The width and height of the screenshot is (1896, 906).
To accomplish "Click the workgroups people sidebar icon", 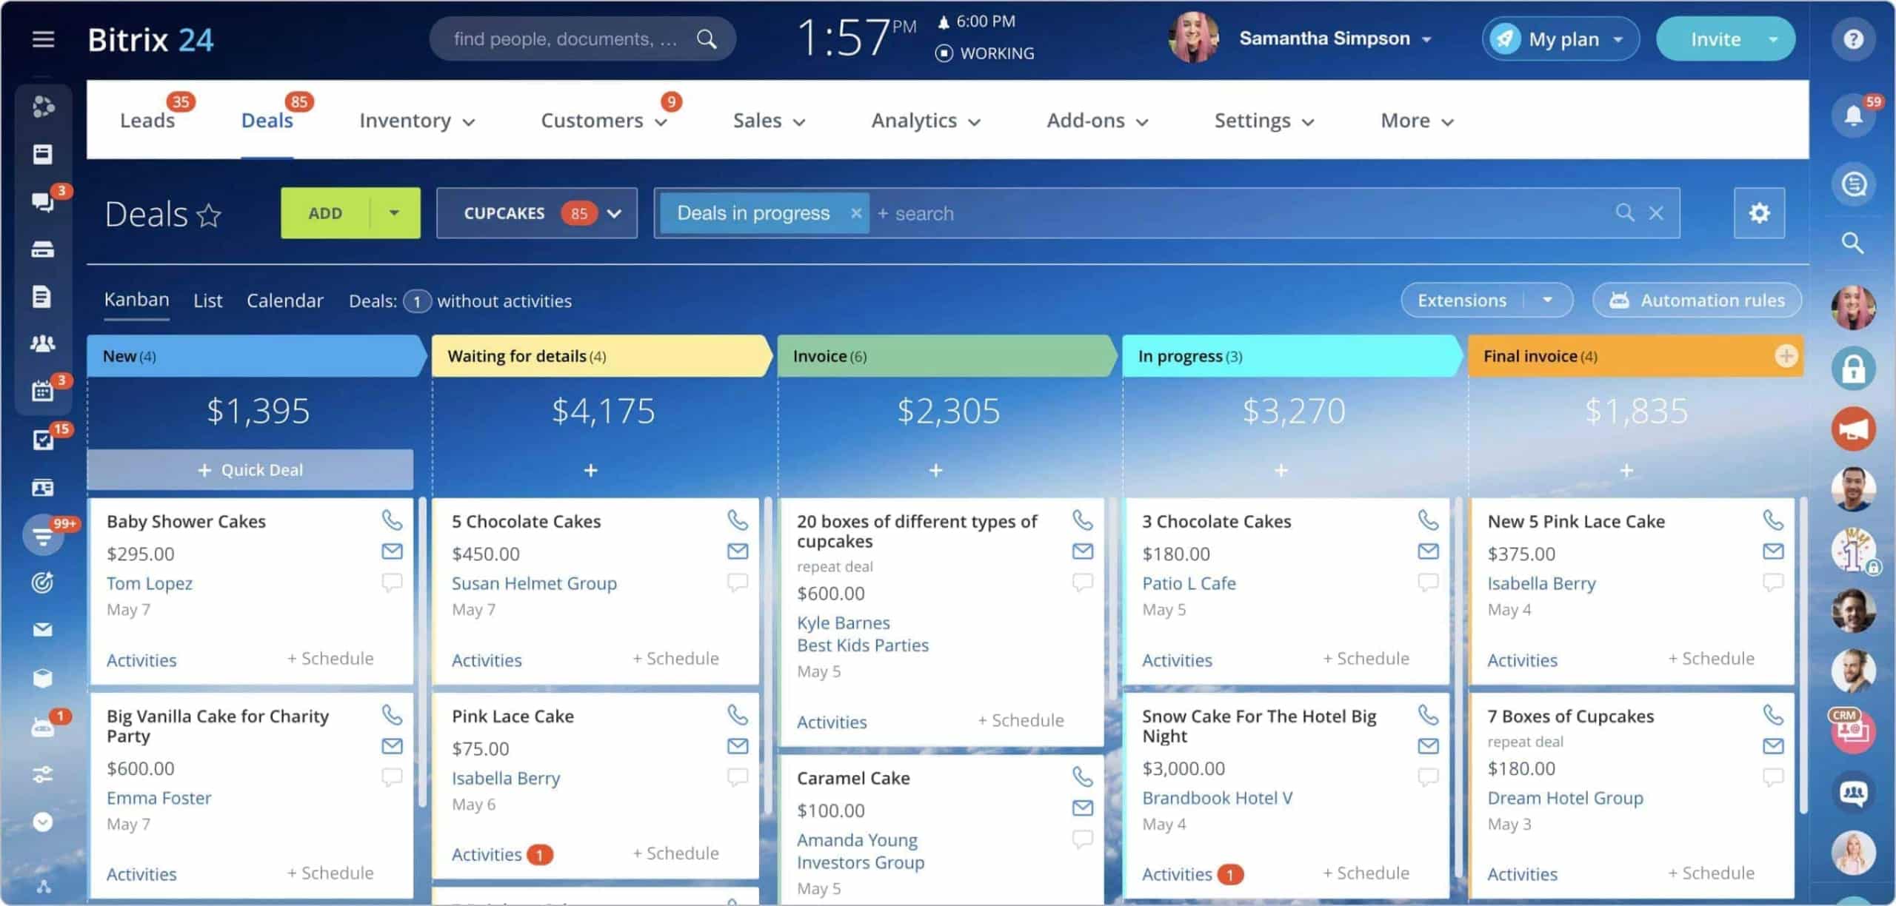I will [x=43, y=343].
